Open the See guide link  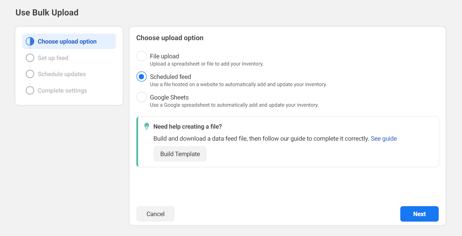pyautogui.click(x=384, y=139)
